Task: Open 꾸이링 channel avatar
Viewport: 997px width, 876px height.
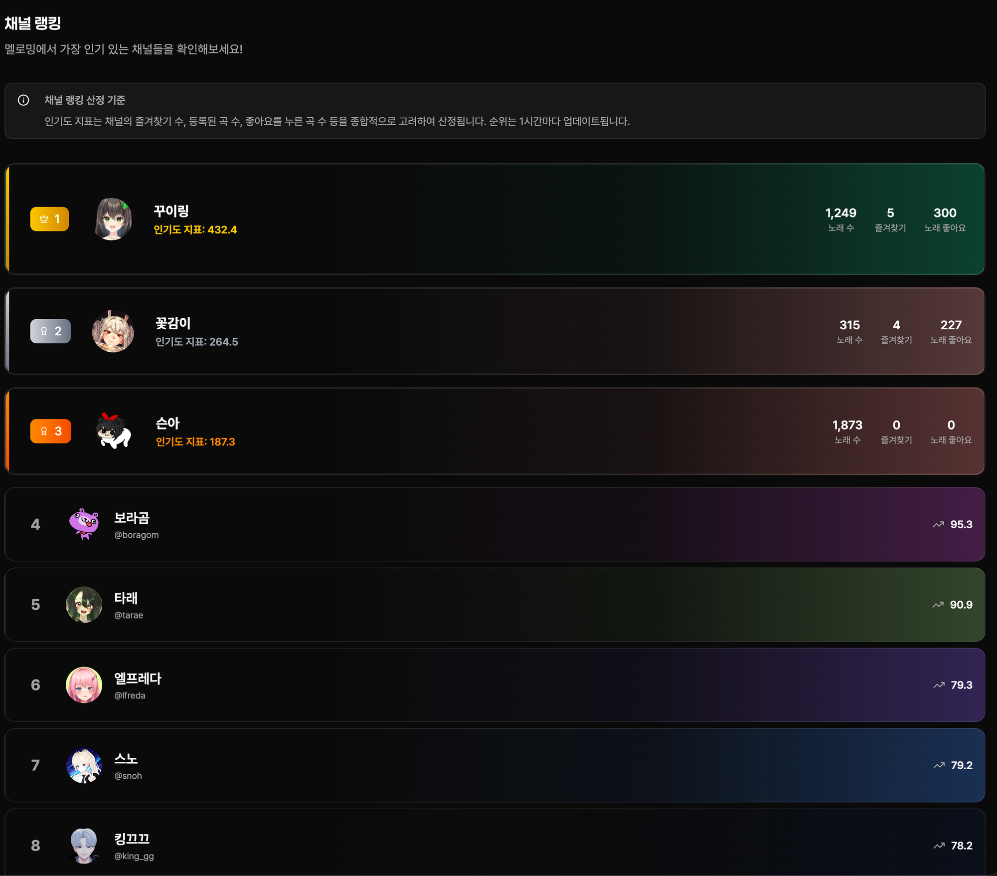Action: (x=113, y=219)
